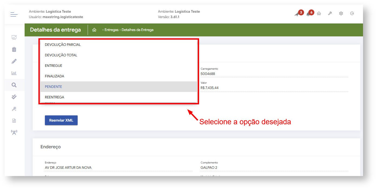Open the magic wand tool in the sidebar

tap(14, 109)
